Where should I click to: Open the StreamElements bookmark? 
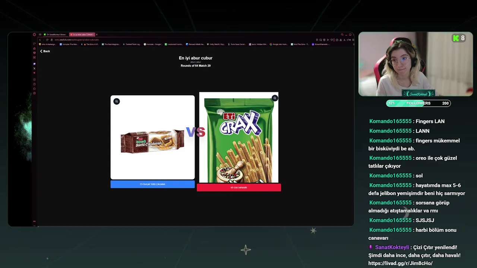(x=320, y=44)
